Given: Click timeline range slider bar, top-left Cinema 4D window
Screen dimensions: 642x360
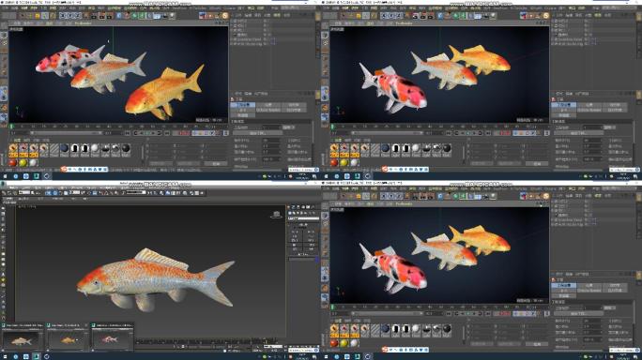Looking at the screenshot, I should pyautogui.click(x=66, y=133).
